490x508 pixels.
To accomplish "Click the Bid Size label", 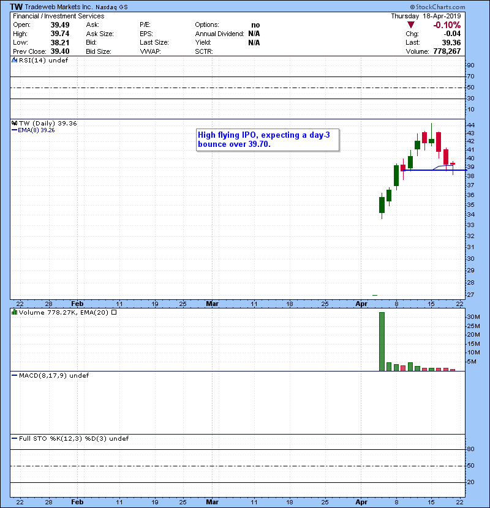I will (x=99, y=51).
